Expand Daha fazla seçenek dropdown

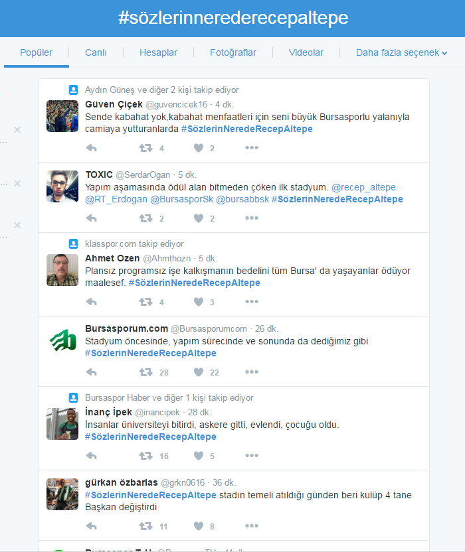tap(401, 53)
